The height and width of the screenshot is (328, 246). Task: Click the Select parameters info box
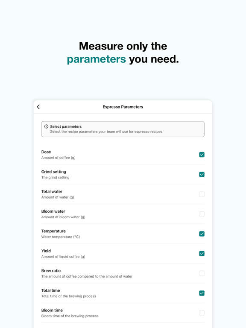(x=123, y=129)
